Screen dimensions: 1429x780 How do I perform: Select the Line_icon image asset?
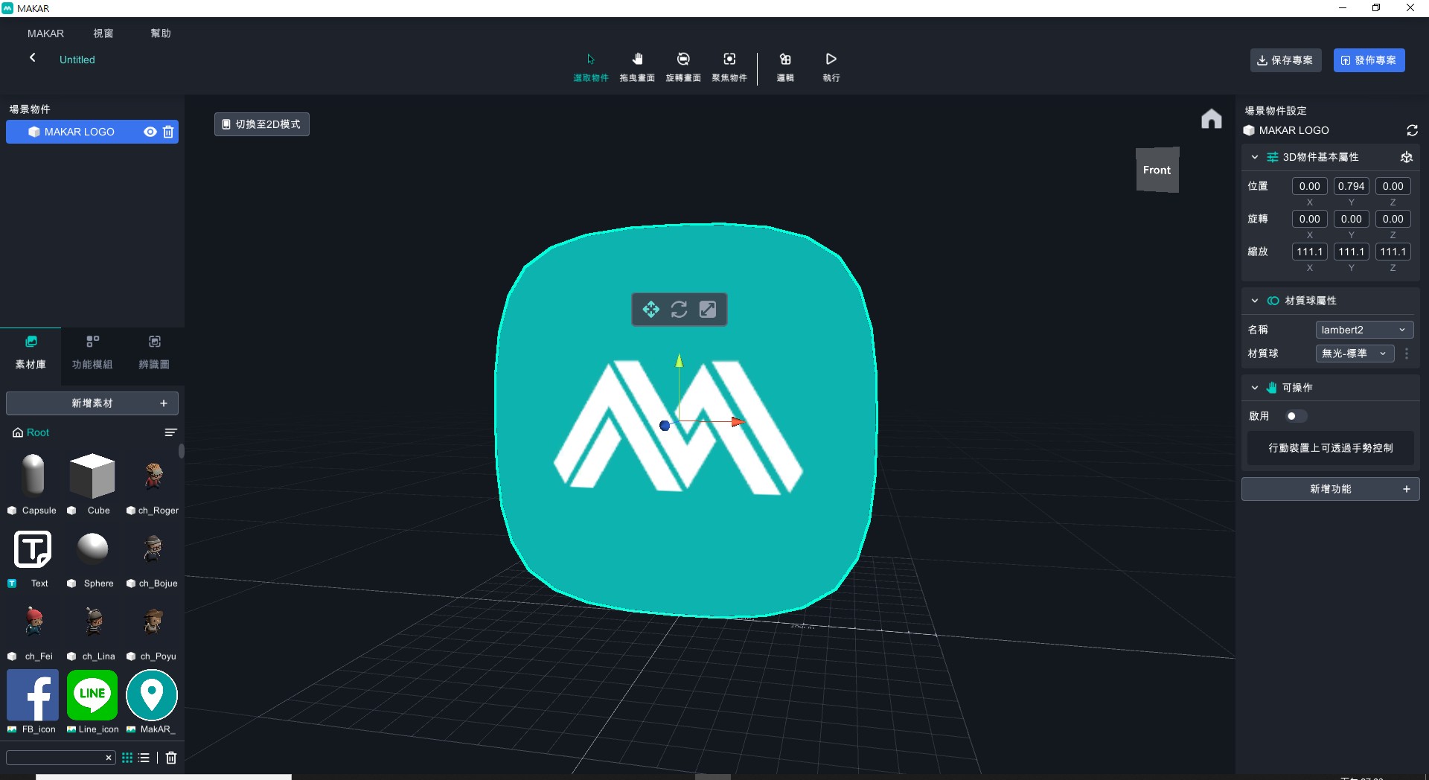92,695
